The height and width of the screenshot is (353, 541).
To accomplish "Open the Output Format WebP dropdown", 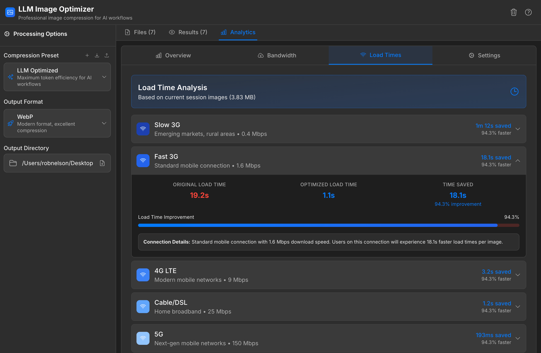I will (57, 123).
